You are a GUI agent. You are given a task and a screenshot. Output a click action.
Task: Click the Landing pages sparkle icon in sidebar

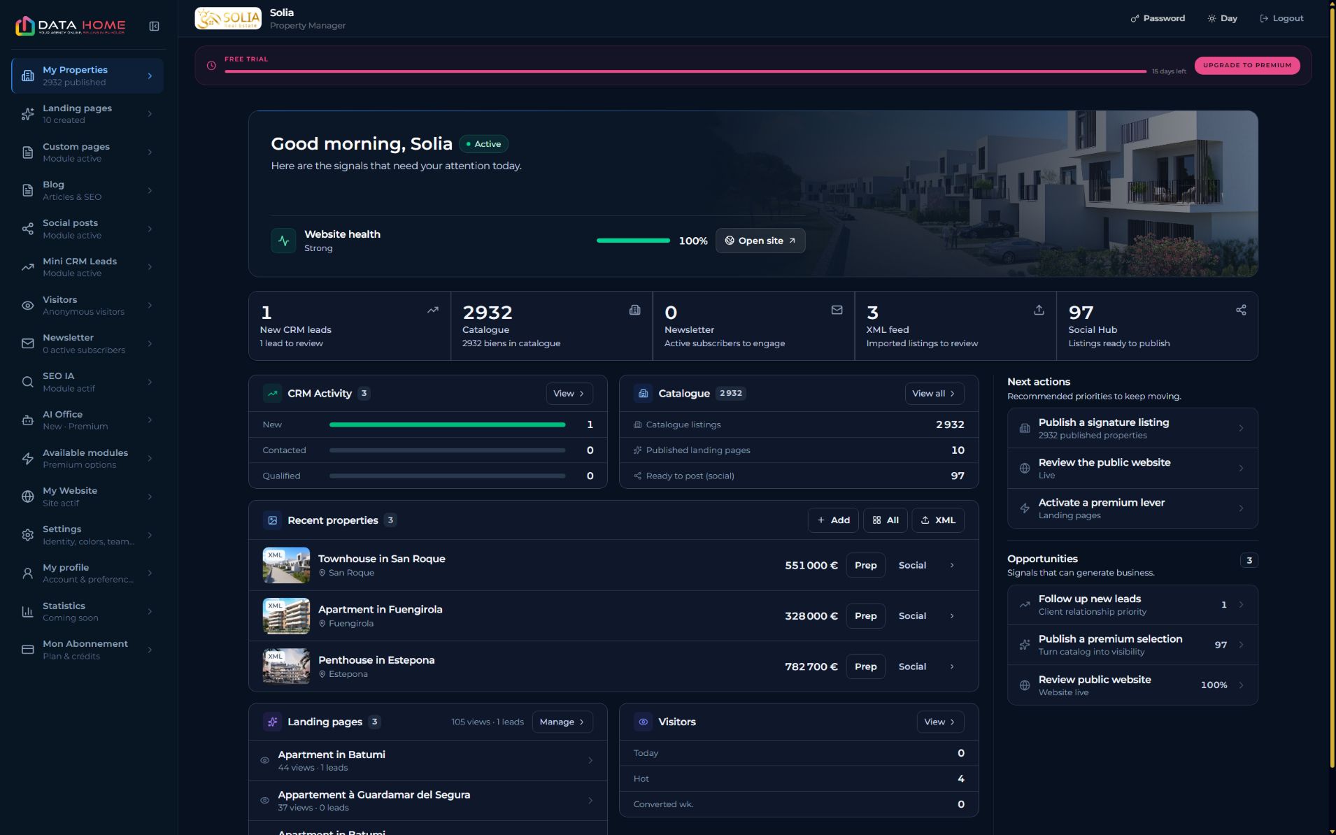28,114
